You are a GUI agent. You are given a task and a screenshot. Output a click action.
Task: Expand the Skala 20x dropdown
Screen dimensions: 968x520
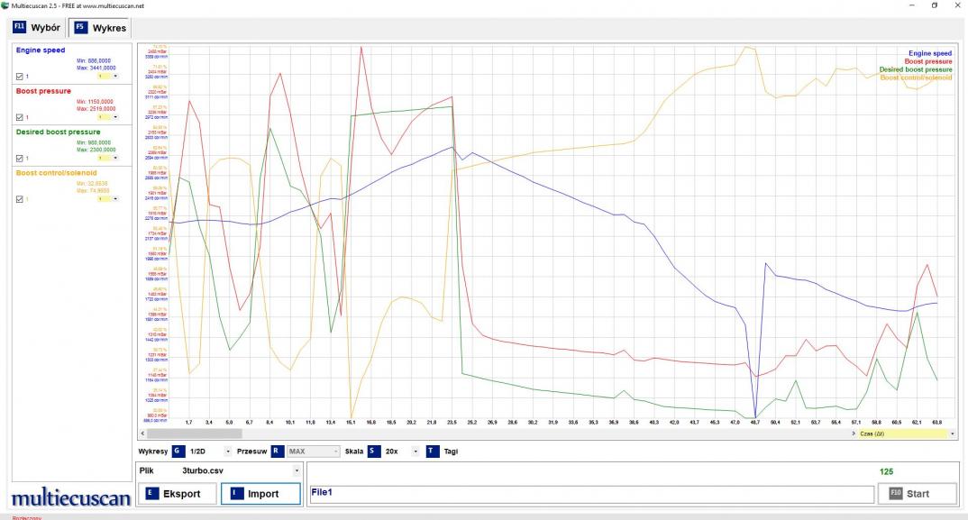pyautogui.click(x=416, y=451)
